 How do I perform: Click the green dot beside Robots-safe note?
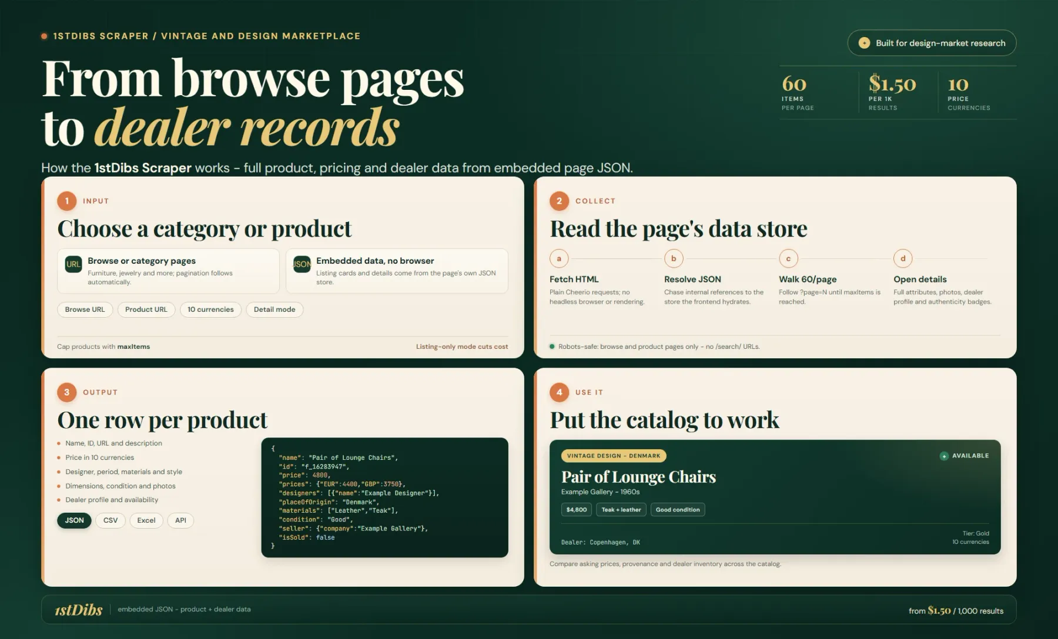pyautogui.click(x=552, y=347)
